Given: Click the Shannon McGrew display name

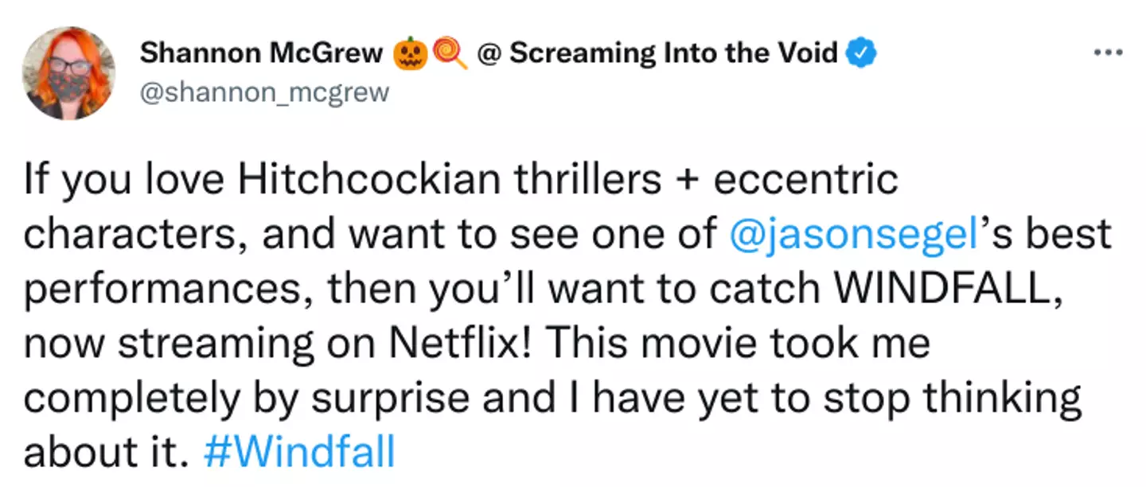Looking at the screenshot, I should point(262,53).
